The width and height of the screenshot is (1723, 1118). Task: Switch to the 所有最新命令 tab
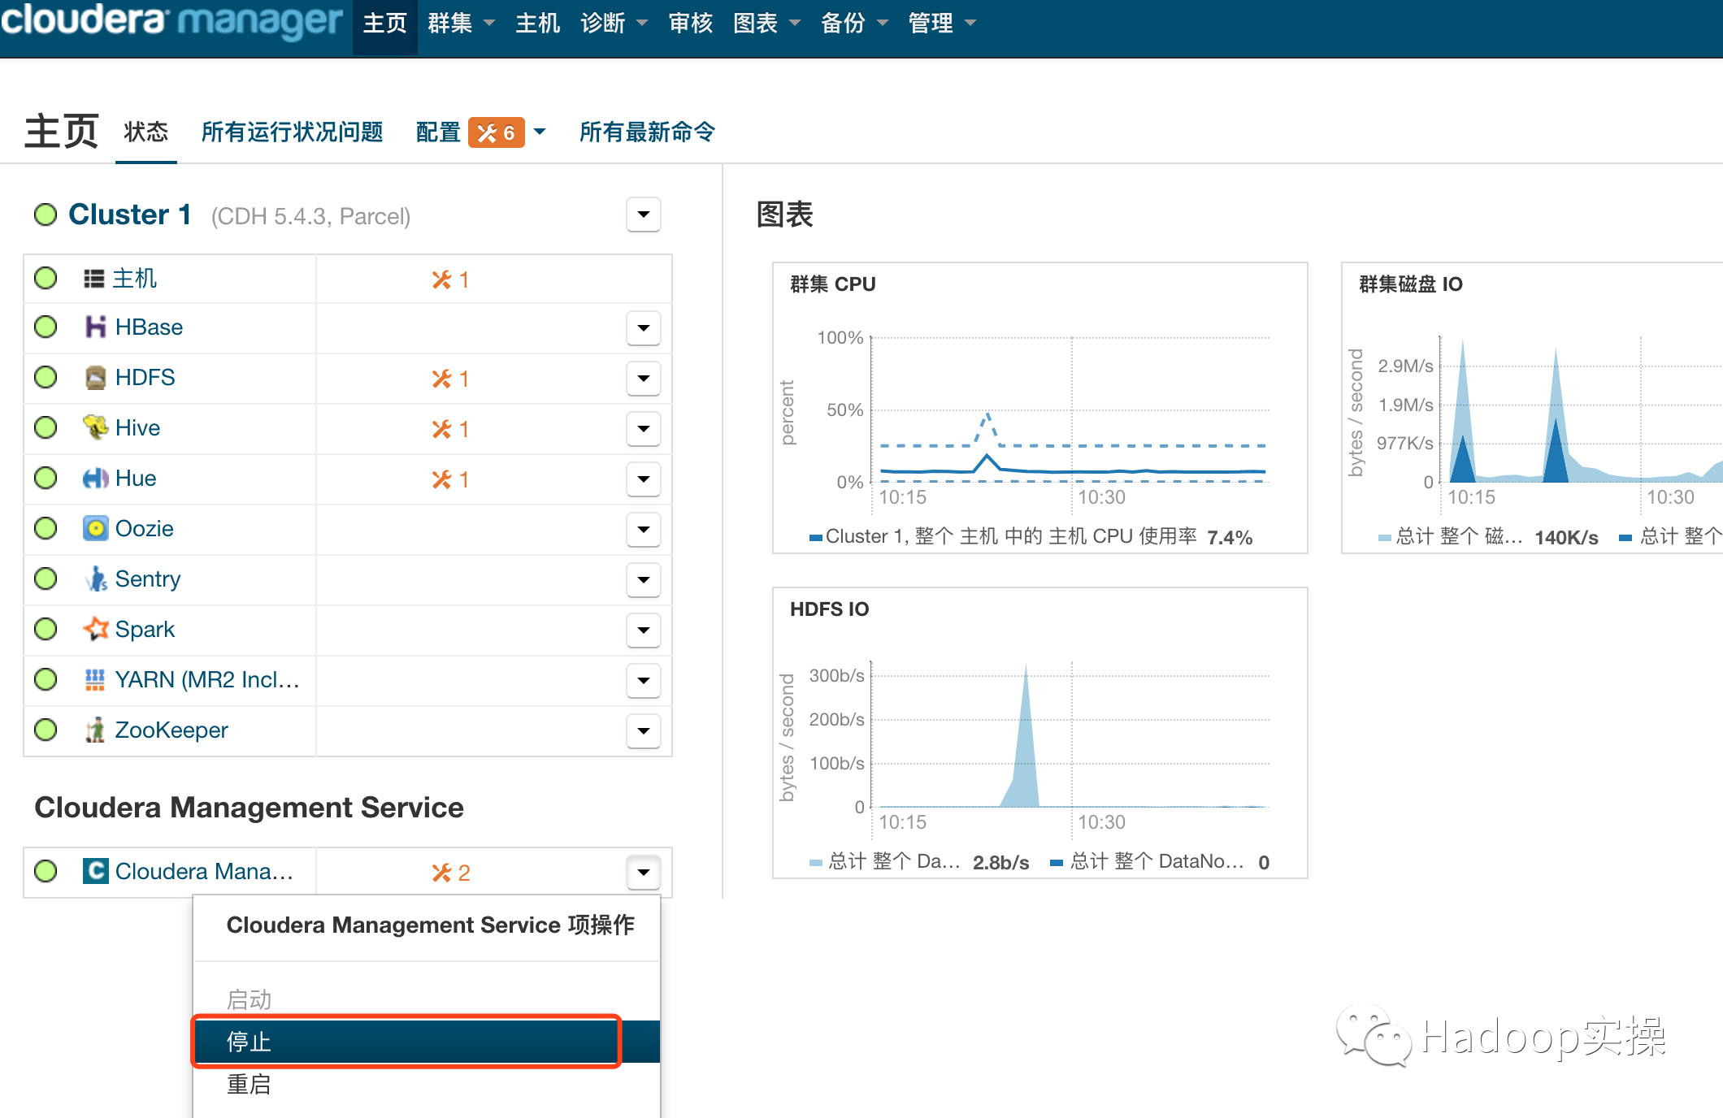(648, 132)
